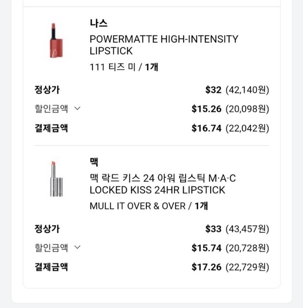
Task: Click the MAC item's 결제금액 label
Action: [x=51, y=267]
